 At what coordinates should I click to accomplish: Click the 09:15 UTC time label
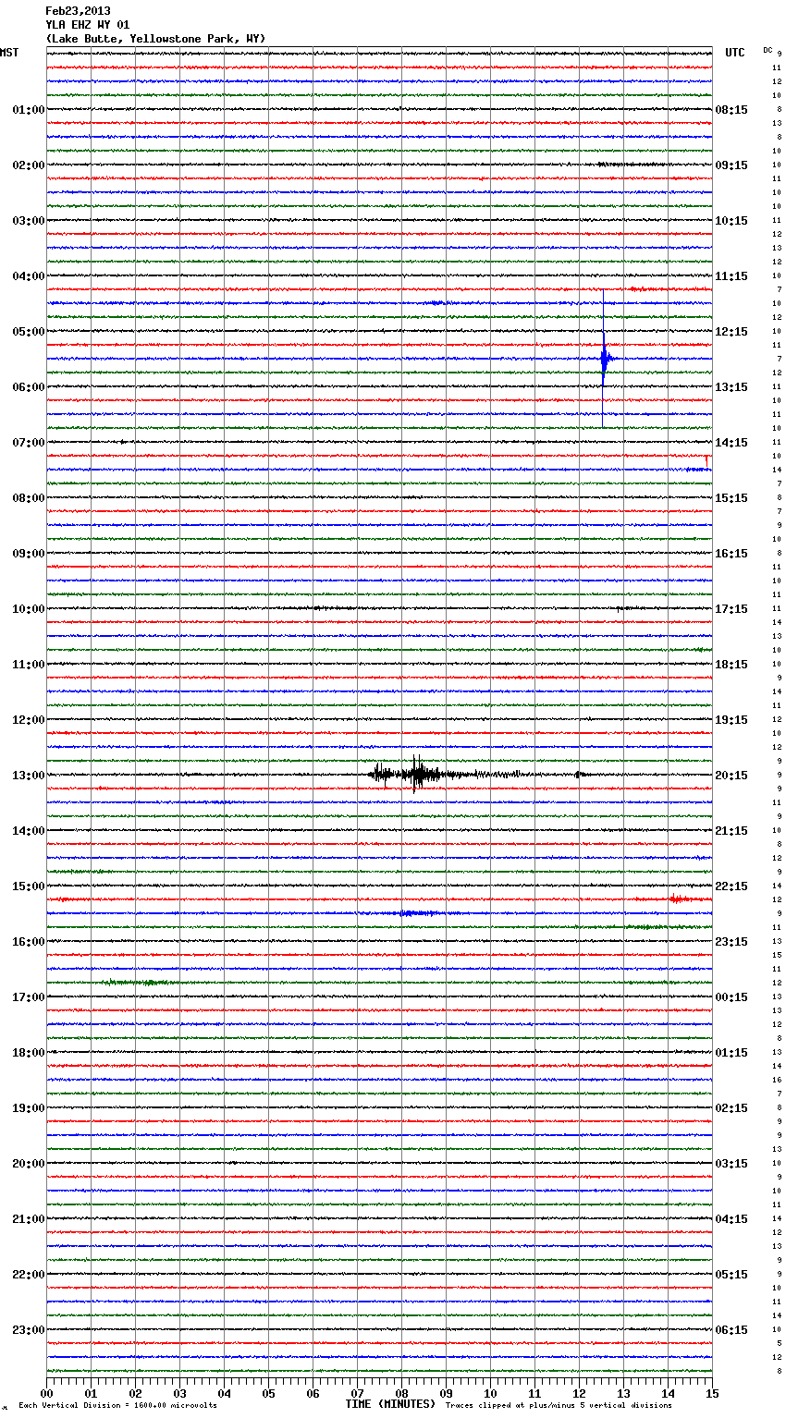pos(731,165)
